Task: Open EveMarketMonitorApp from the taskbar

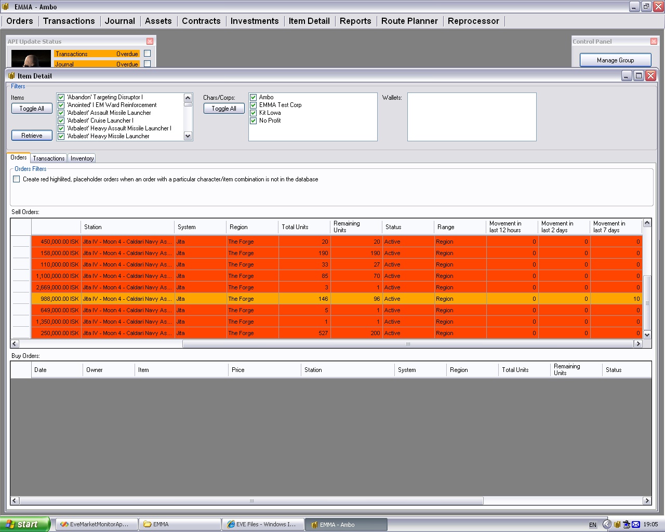Action: pyautogui.click(x=97, y=524)
